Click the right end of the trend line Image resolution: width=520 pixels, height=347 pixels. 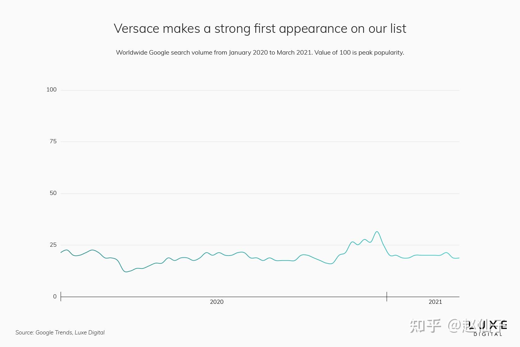point(459,258)
